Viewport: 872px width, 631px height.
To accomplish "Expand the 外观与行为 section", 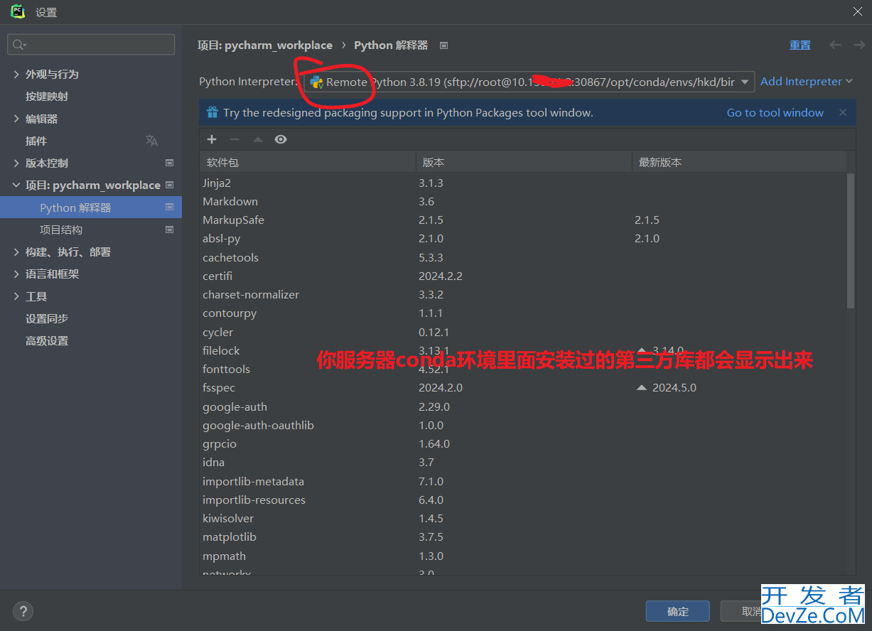I will [x=16, y=74].
